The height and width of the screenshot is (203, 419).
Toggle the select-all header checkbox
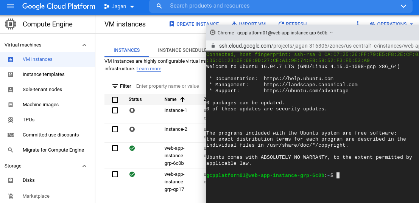point(115,100)
